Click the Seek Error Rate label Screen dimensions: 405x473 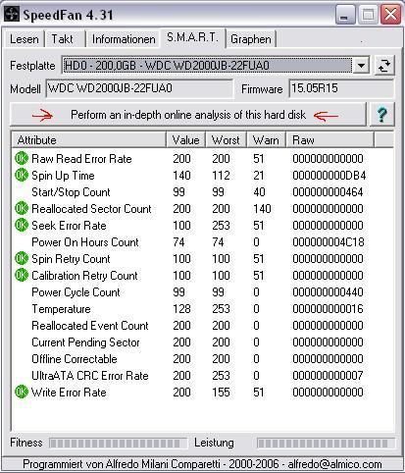(x=69, y=226)
